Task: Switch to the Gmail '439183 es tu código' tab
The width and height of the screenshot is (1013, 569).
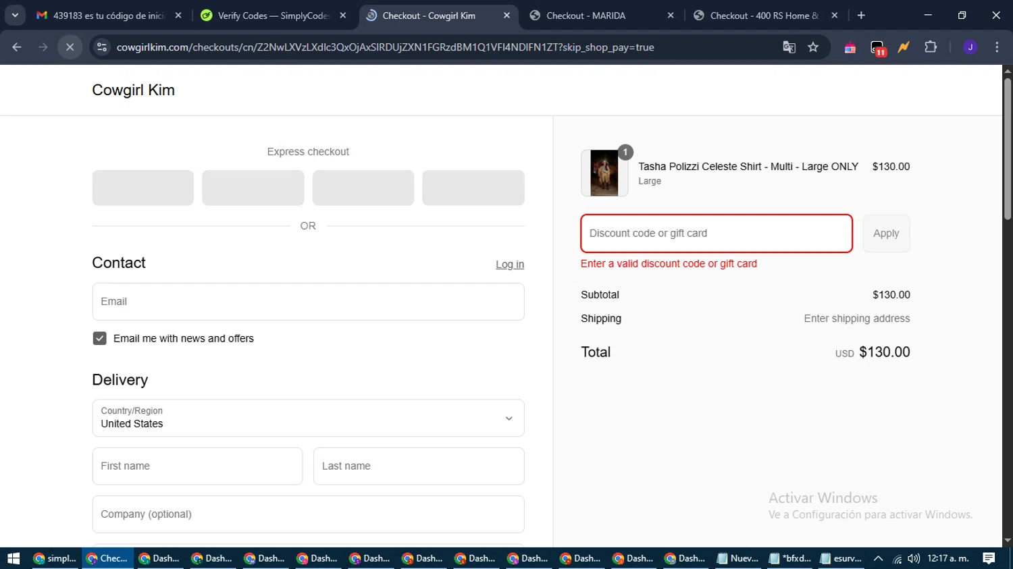Action: [x=109, y=15]
